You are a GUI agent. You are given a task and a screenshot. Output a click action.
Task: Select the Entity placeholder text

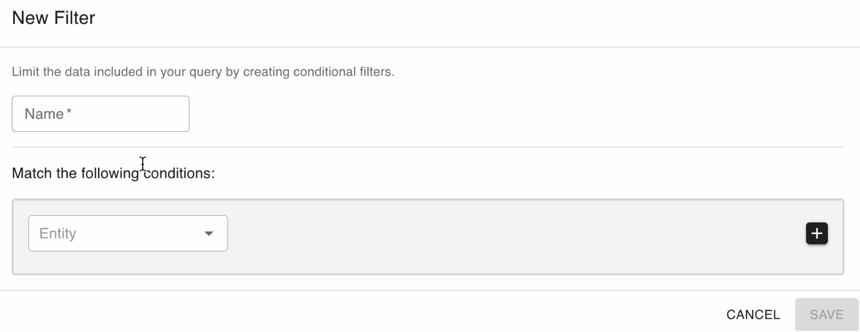point(58,234)
